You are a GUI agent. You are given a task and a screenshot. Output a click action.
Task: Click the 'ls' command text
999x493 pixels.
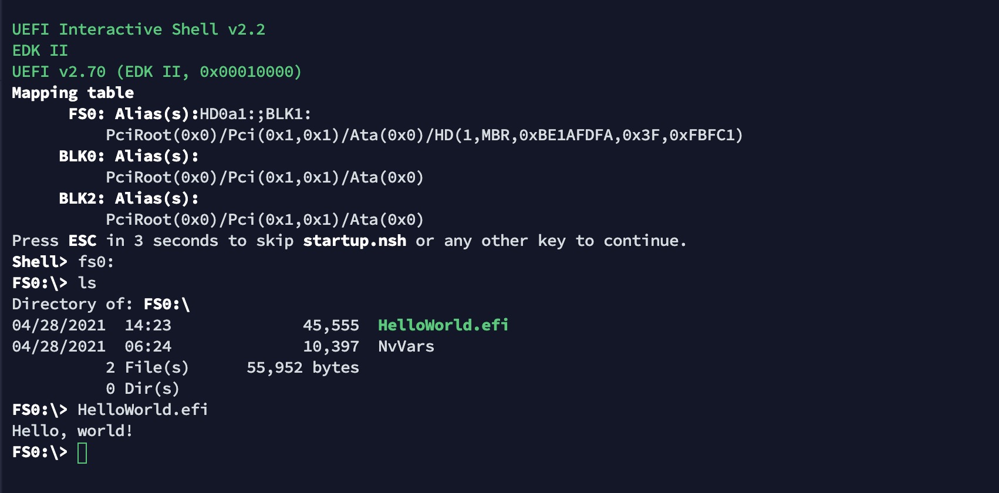click(x=87, y=283)
